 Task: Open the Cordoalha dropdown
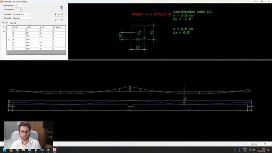coord(23,14)
